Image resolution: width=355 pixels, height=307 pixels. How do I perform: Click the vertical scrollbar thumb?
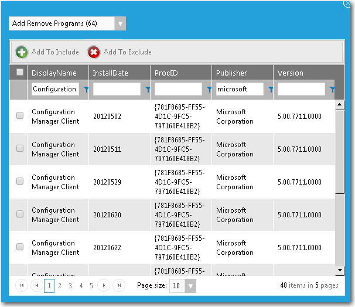tap(340, 152)
